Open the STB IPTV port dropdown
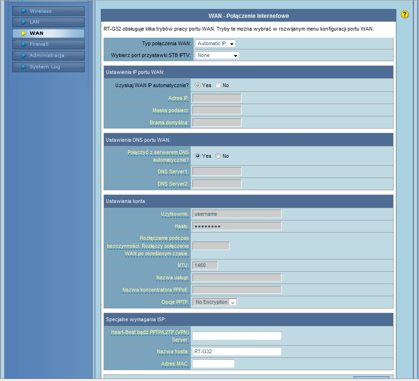This screenshot has width=419, height=381. (x=217, y=56)
